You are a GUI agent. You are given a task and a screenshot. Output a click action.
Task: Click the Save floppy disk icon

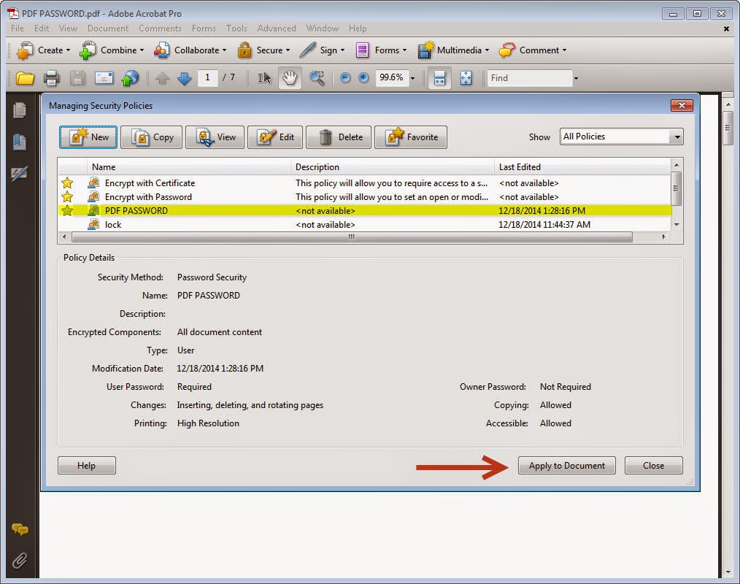click(78, 78)
